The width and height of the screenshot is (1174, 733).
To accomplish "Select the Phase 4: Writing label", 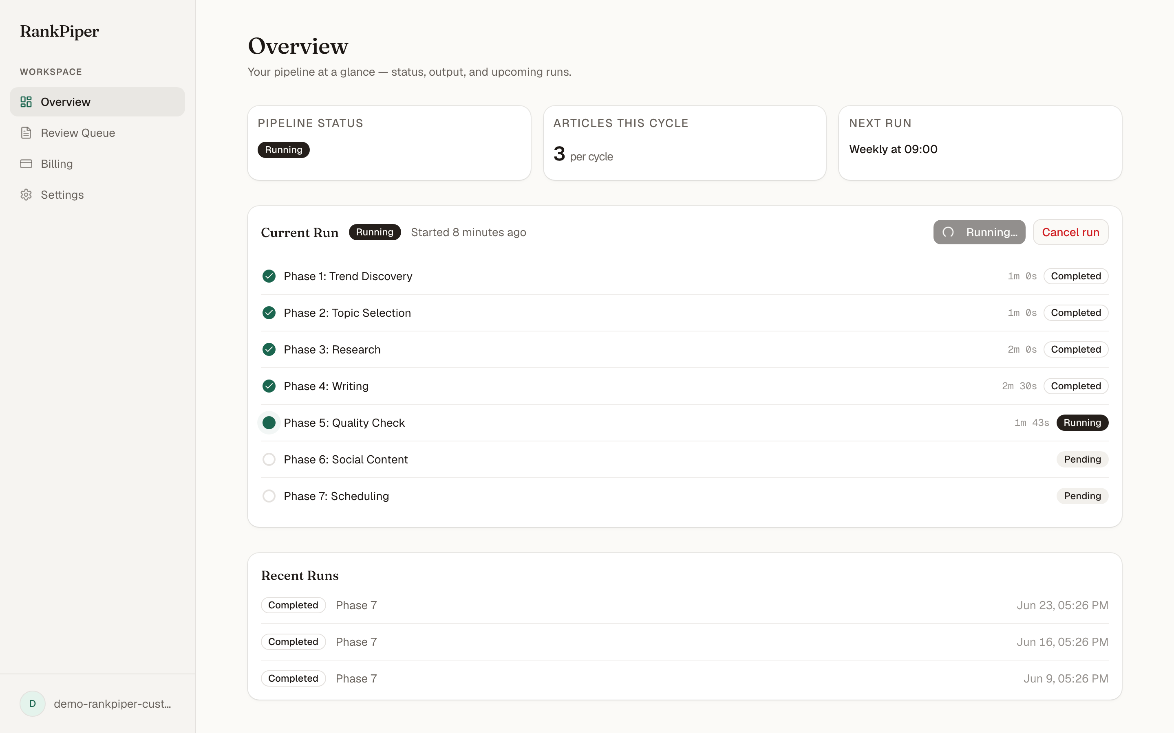I will point(326,386).
